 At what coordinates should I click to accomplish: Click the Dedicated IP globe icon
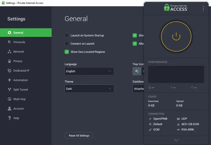9,71
